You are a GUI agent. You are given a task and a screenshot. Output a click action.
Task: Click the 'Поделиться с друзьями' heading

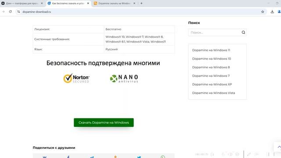click(54, 147)
